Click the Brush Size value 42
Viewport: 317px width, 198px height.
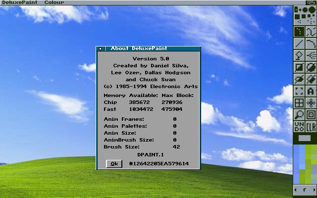pos(176,147)
